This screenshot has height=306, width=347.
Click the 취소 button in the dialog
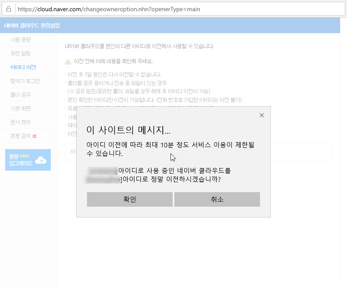coord(217,199)
